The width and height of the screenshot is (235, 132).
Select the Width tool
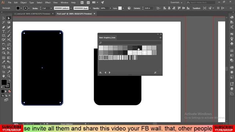[4, 49]
